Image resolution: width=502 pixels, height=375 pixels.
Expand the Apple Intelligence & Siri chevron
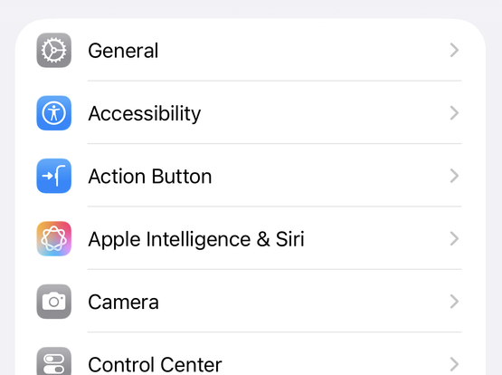tap(454, 239)
